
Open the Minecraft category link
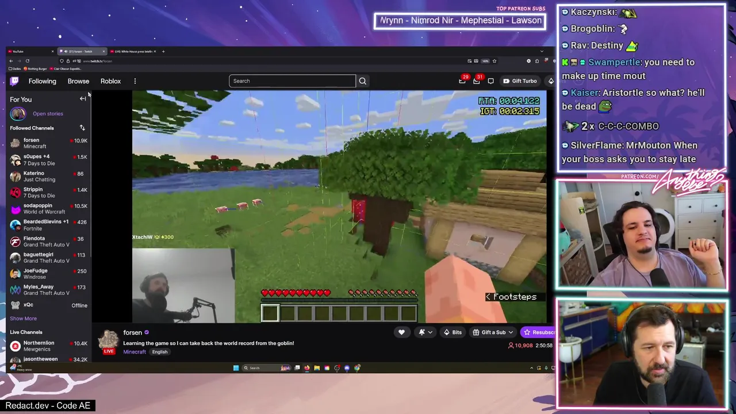[135, 352]
